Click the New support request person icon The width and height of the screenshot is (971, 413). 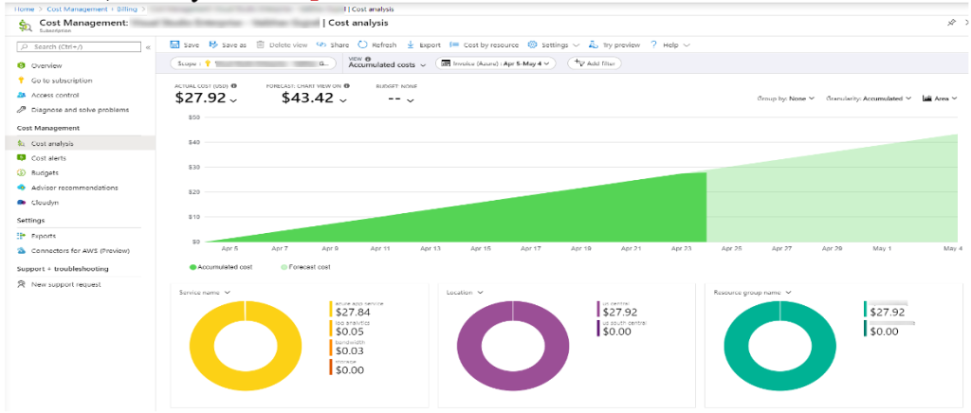[x=21, y=284]
